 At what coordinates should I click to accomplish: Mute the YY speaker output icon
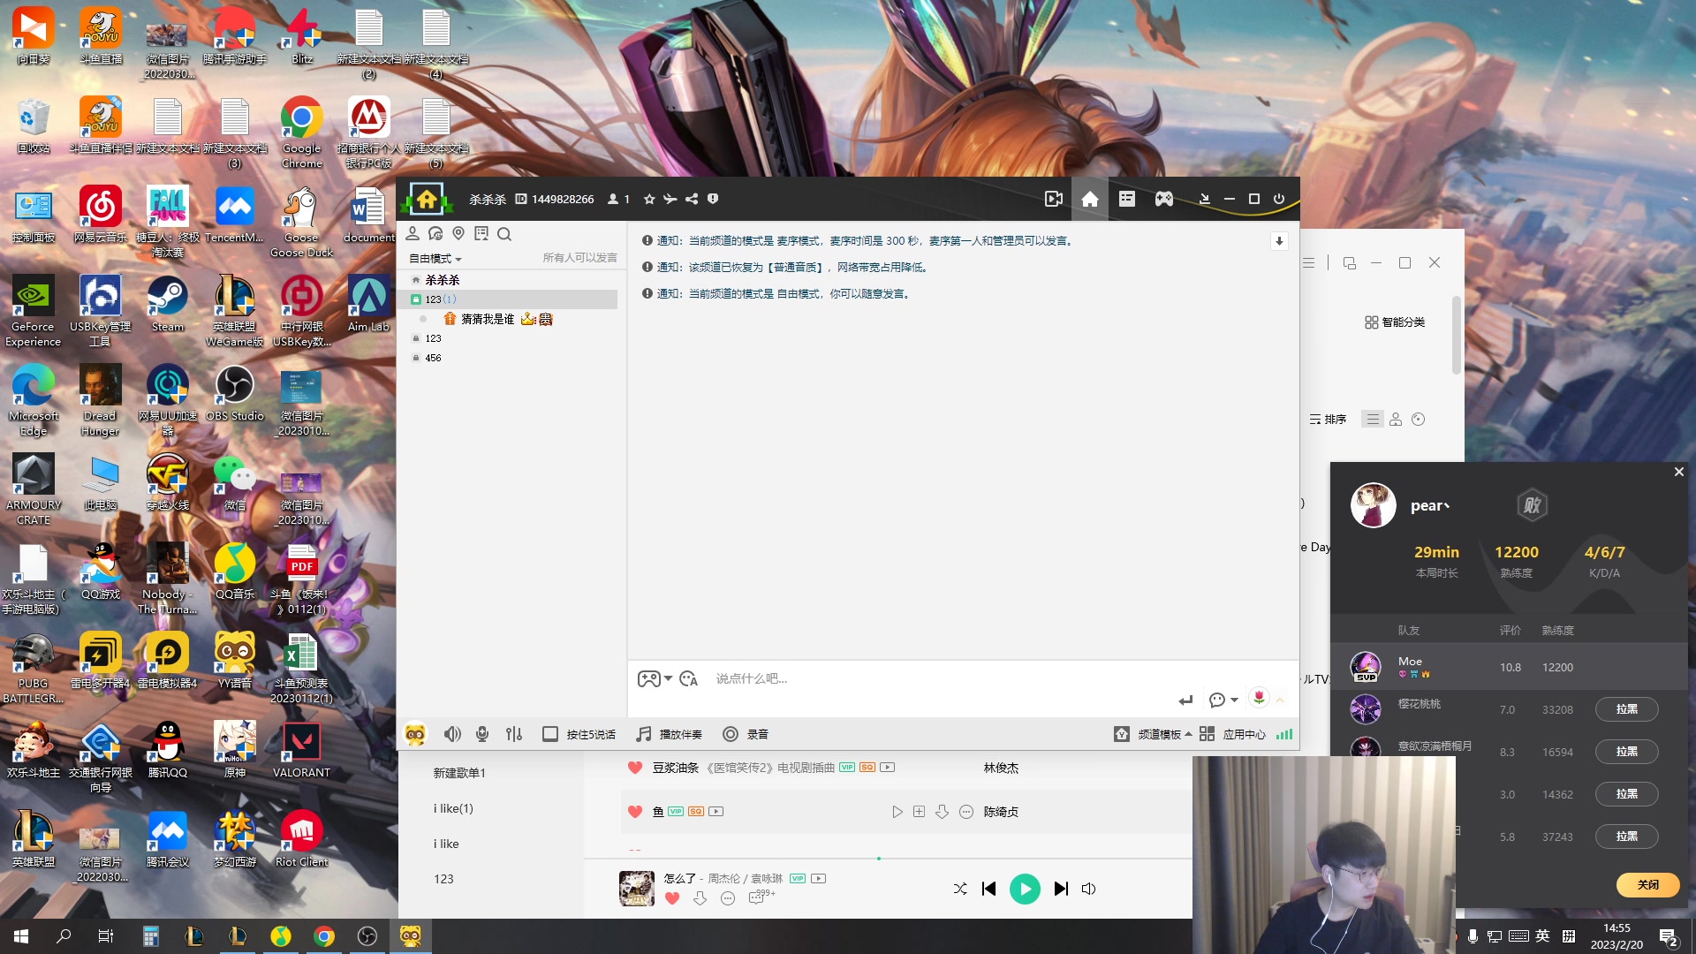[x=452, y=734]
